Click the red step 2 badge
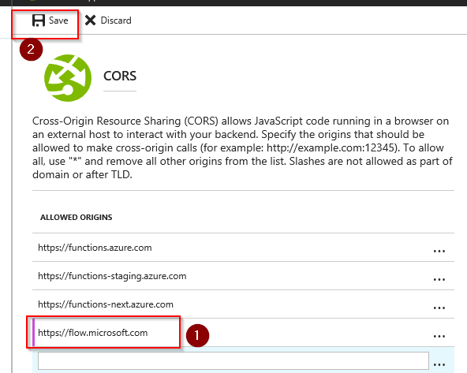The image size is (467, 373). tap(31, 50)
